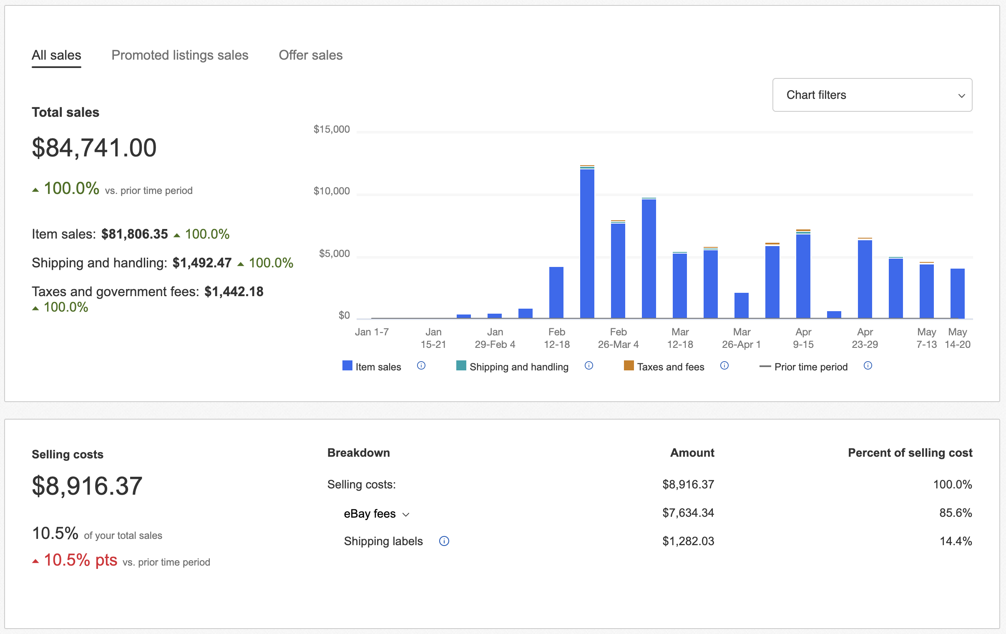Click the Breakdown column header
Image resolution: width=1006 pixels, height=634 pixels.
(358, 453)
